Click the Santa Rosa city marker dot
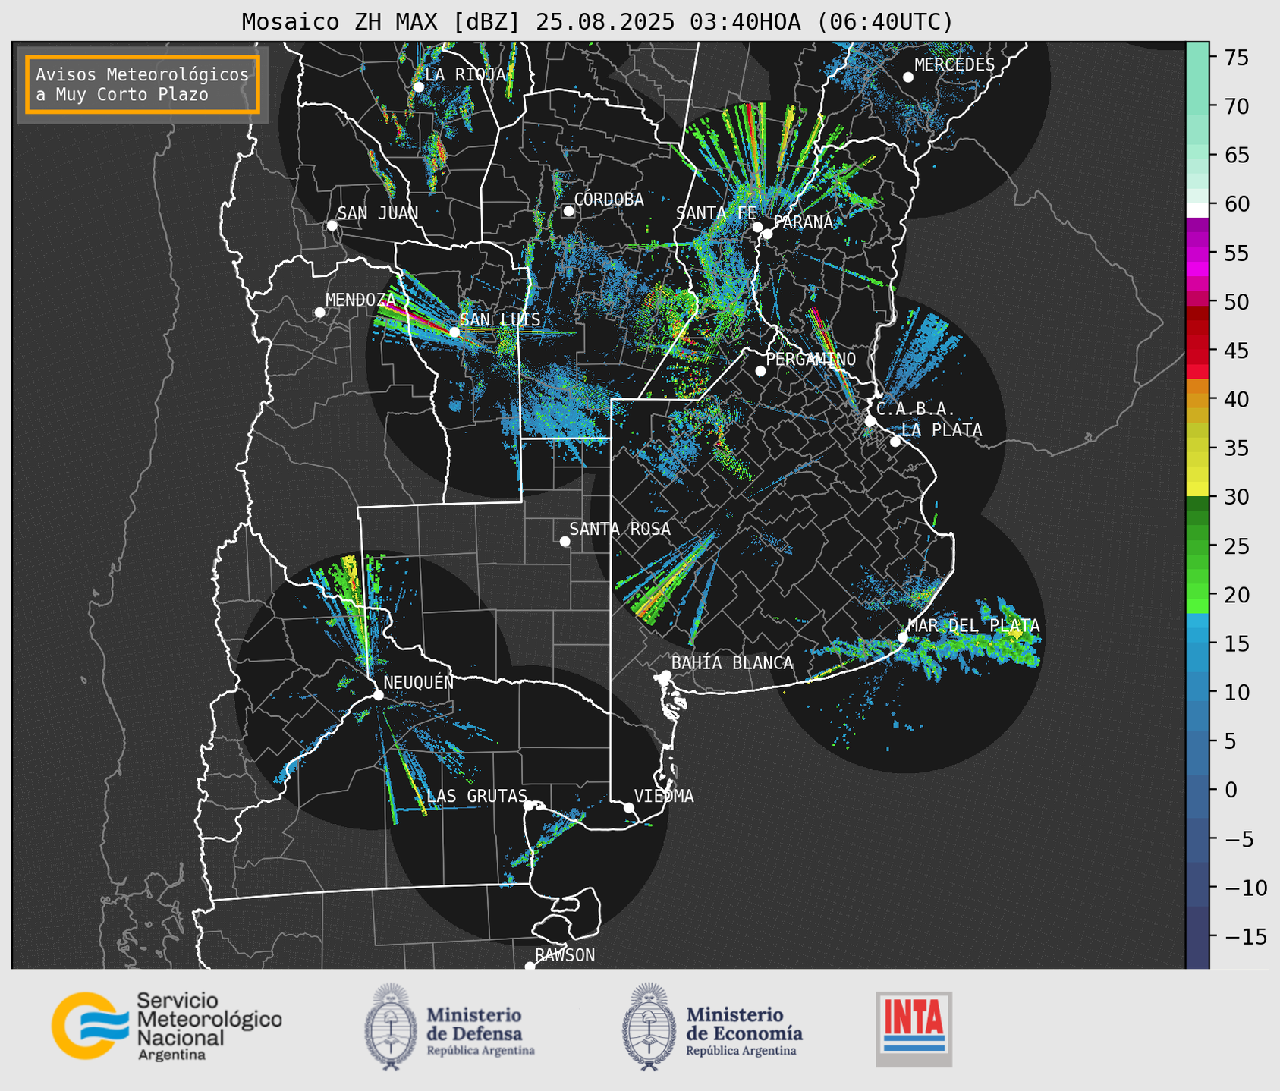This screenshot has width=1280, height=1091. (565, 541)
